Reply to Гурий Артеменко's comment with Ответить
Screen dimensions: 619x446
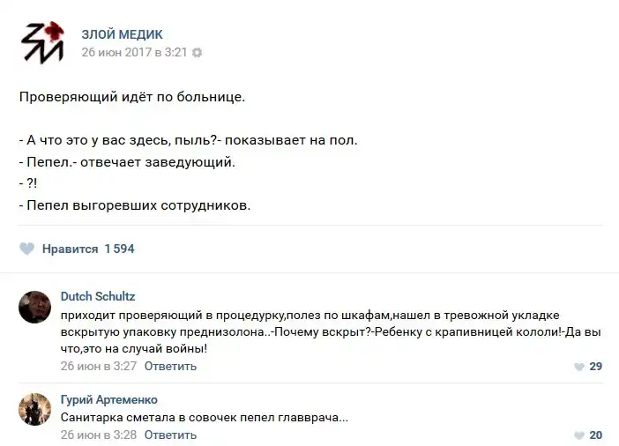click(x=170, y=435)
